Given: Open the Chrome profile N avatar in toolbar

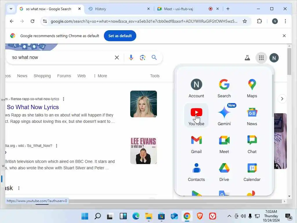Looking at the screenshot, I should click(275, 21).
